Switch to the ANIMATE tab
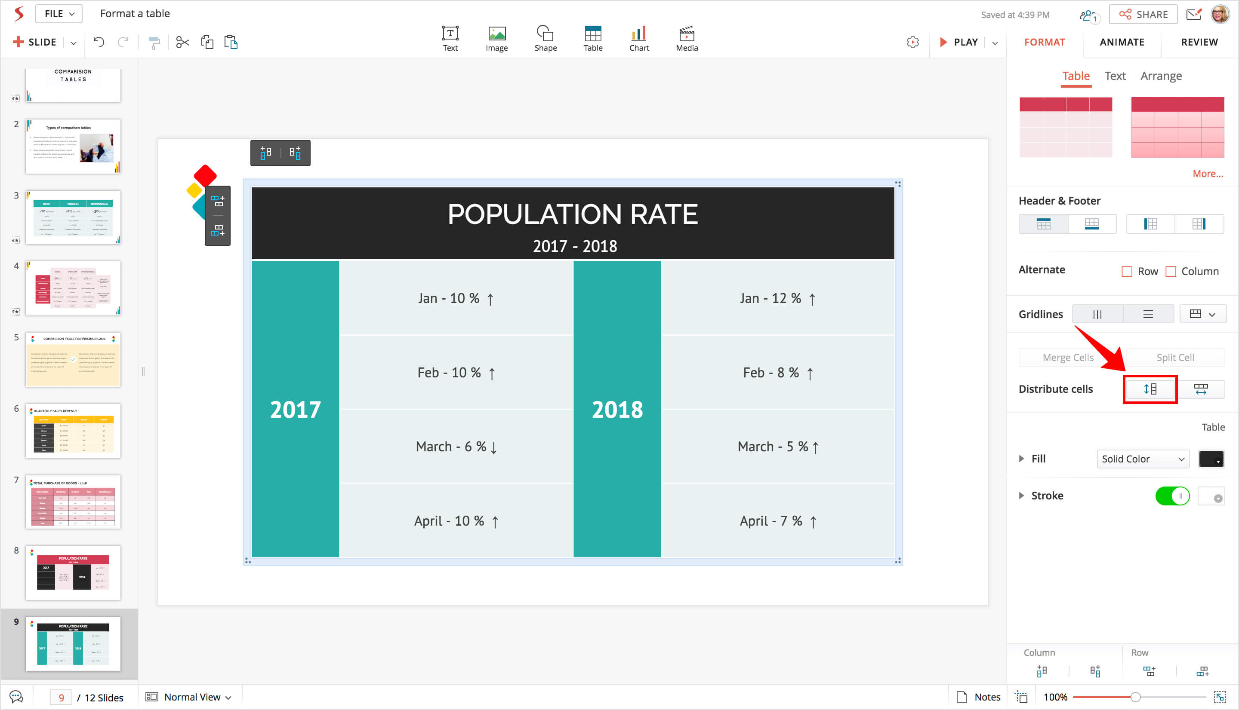The width and height of the screenshot is (1239, 710). point(1122,43)
